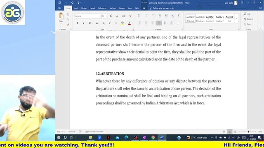The width and height of the screenshot is (264, 148).
Task: Apply the Heading 1 style
Action: (210, 18)
